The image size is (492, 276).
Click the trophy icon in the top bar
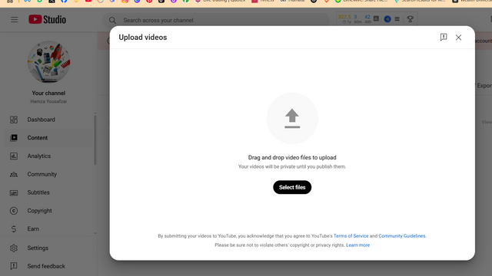[x=410, y=19]
